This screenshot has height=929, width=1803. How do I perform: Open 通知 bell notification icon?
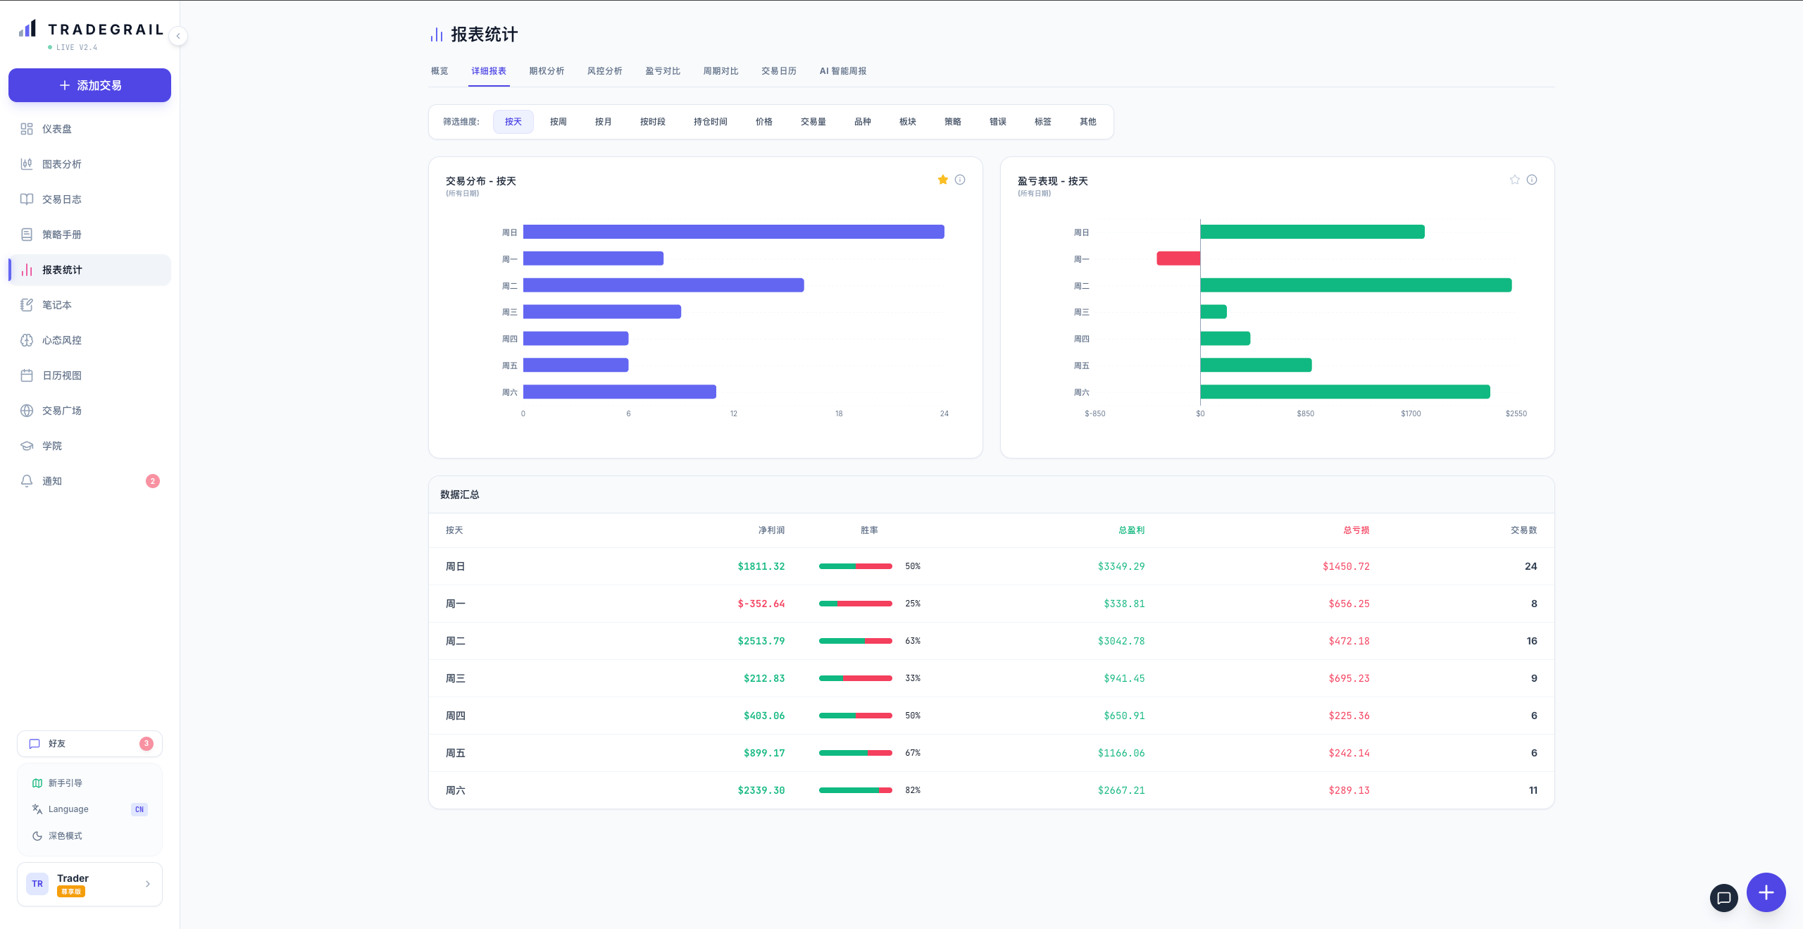[x=27, y=481]
